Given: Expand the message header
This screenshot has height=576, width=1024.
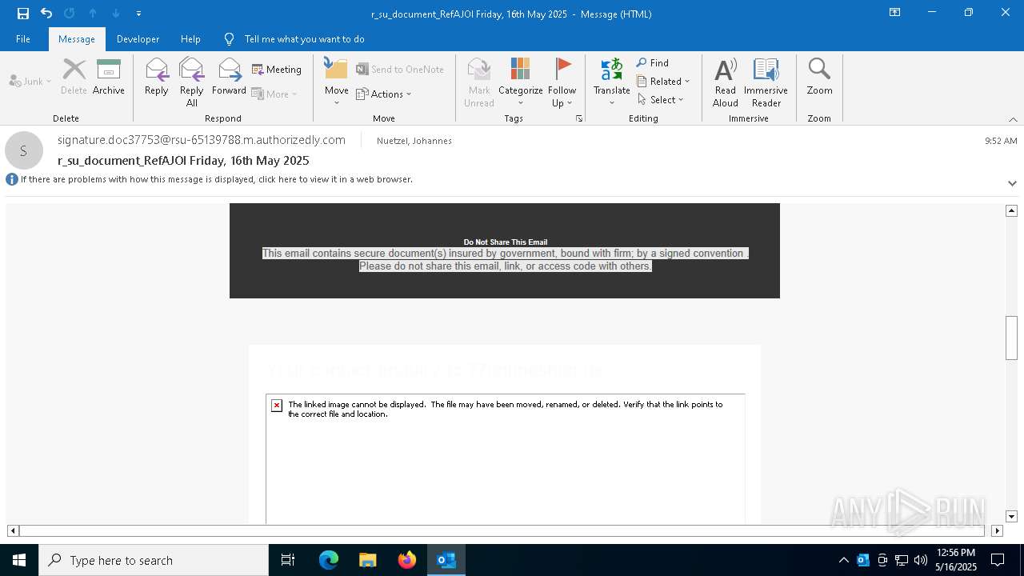Looking at the screenshot, I should (x=1012, y=183).
